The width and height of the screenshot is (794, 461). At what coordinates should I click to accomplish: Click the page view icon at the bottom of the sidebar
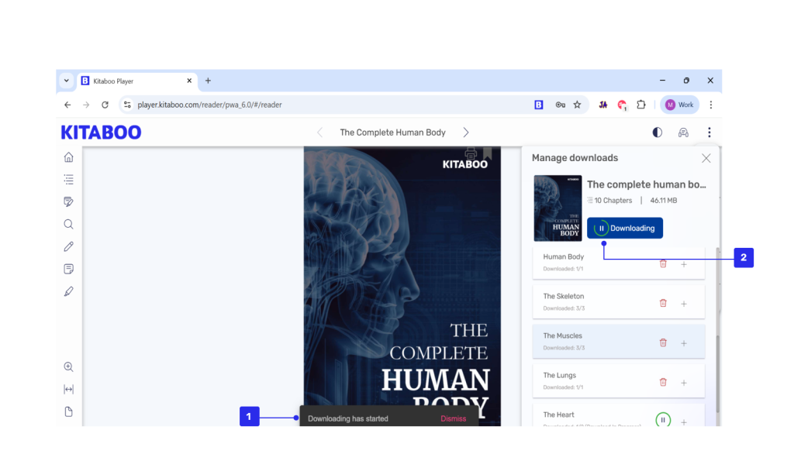[x=69, y=411]
